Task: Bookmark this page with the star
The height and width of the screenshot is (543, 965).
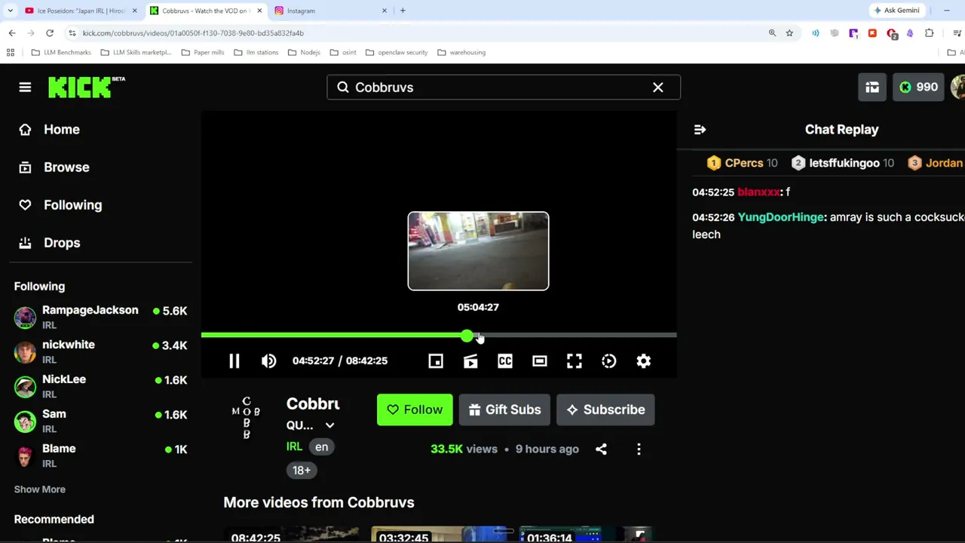Action: [789, 33]
